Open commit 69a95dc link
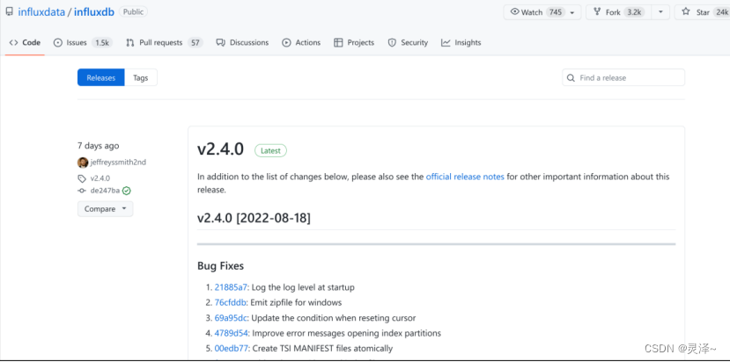This screenshot has width=730, height=362. pyautogui.click(x=231, y=318)
